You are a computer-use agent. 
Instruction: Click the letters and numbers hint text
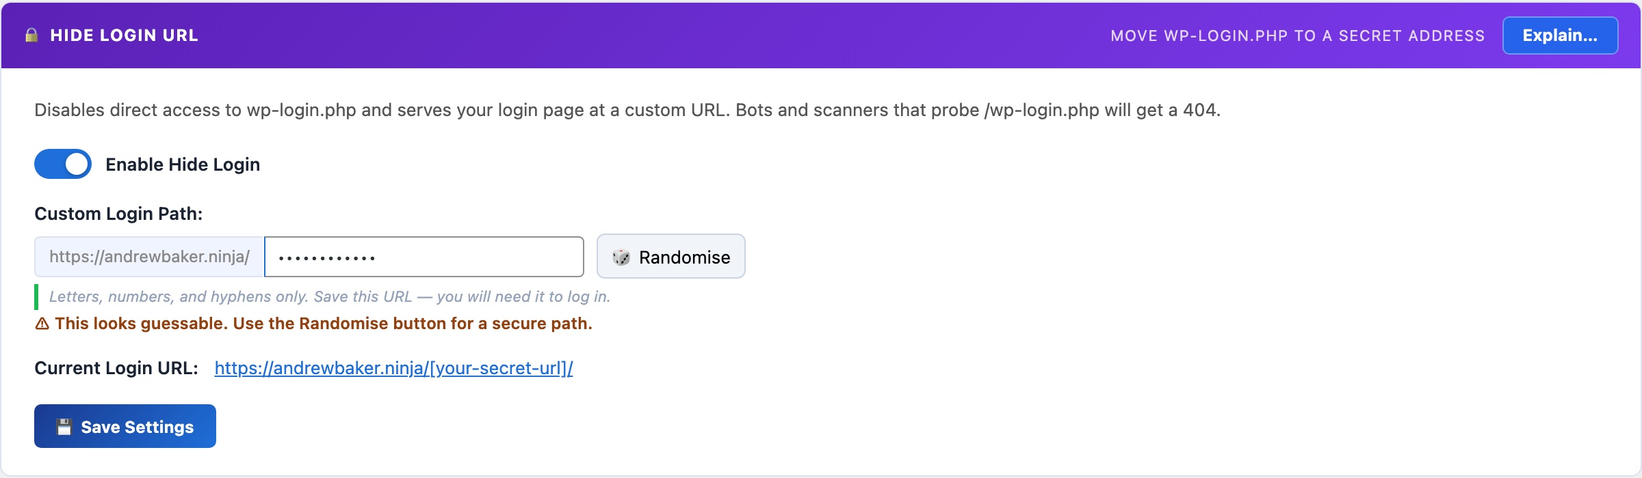(x=329, y=296)
